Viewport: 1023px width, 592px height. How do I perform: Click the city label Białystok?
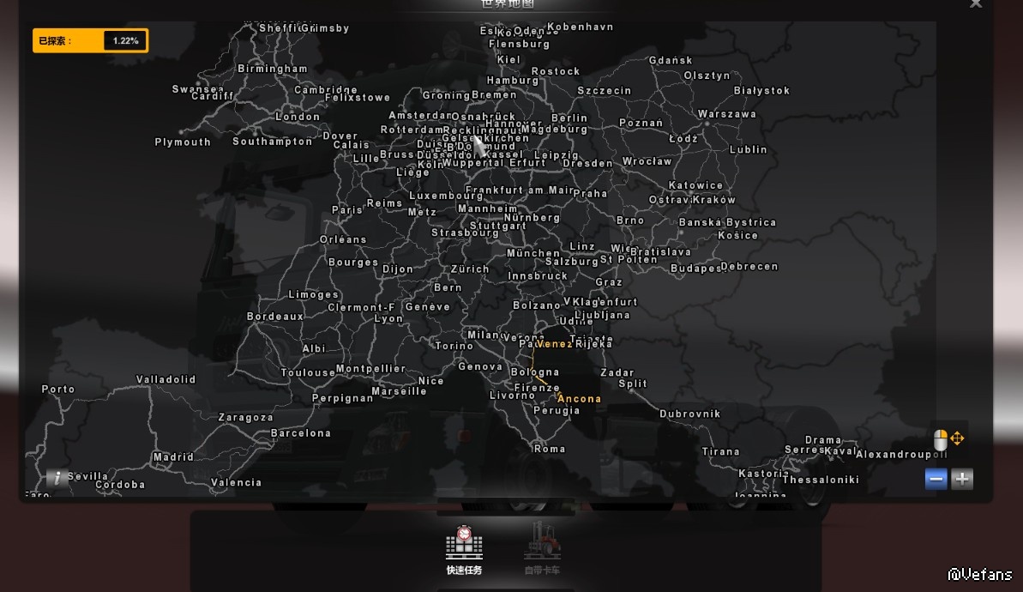(x=762, y=90)
